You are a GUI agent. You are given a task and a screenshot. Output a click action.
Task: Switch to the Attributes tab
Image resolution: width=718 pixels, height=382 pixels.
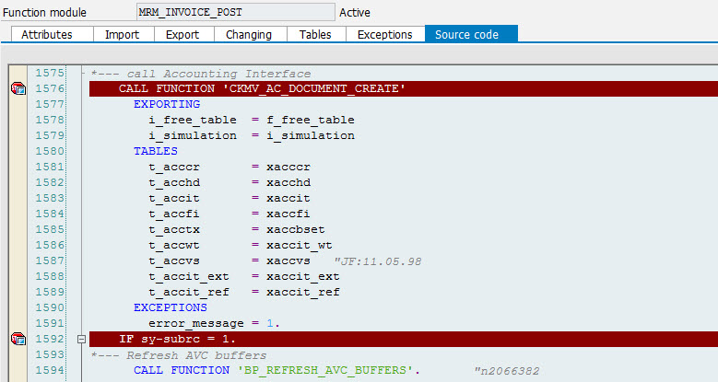click(47, 34)
